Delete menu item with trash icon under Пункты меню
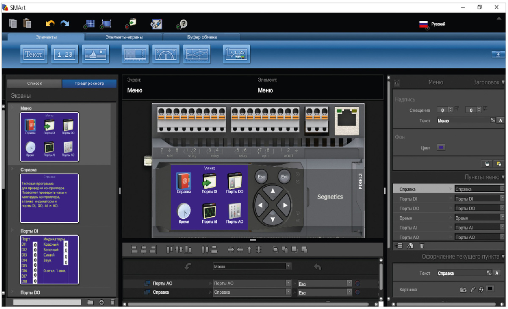 (422, 246)
